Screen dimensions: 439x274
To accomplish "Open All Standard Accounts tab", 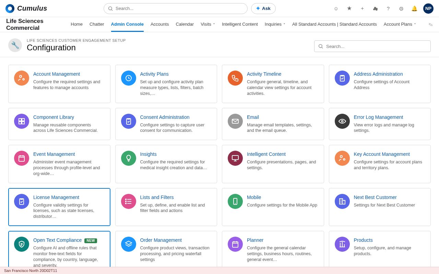I will point(334,24).
